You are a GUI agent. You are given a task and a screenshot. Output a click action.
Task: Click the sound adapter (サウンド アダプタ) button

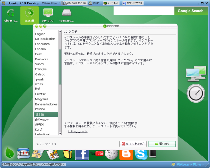(133, 3)
